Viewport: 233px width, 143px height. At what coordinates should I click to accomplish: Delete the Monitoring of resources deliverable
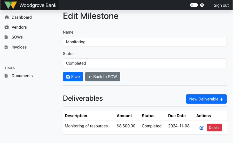click(214, 128)
